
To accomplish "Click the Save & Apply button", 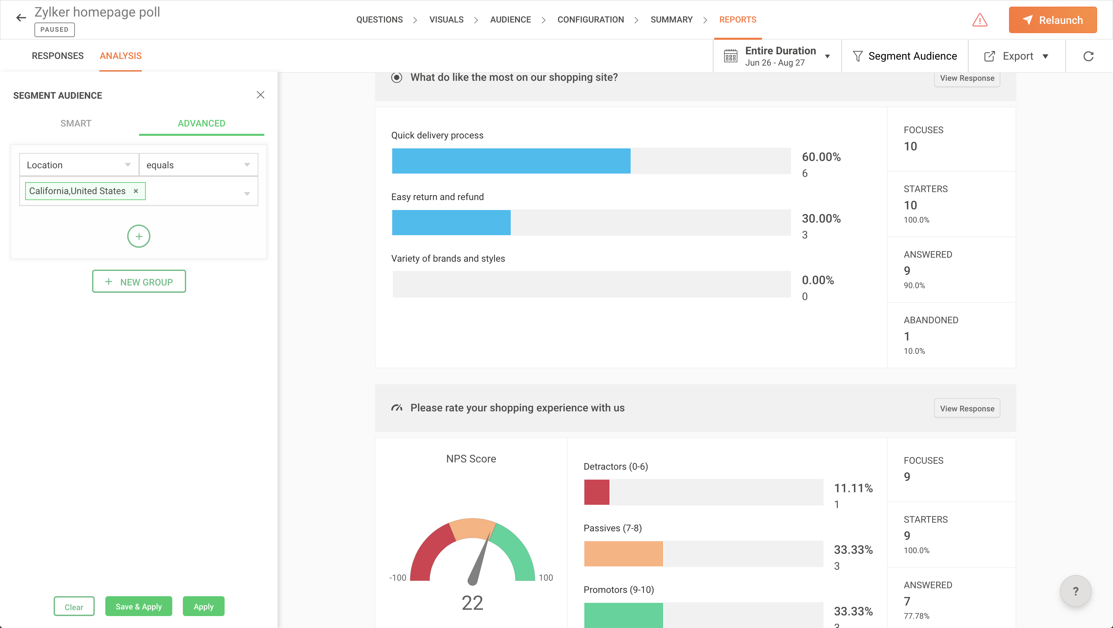I will (x=138, y=606).
